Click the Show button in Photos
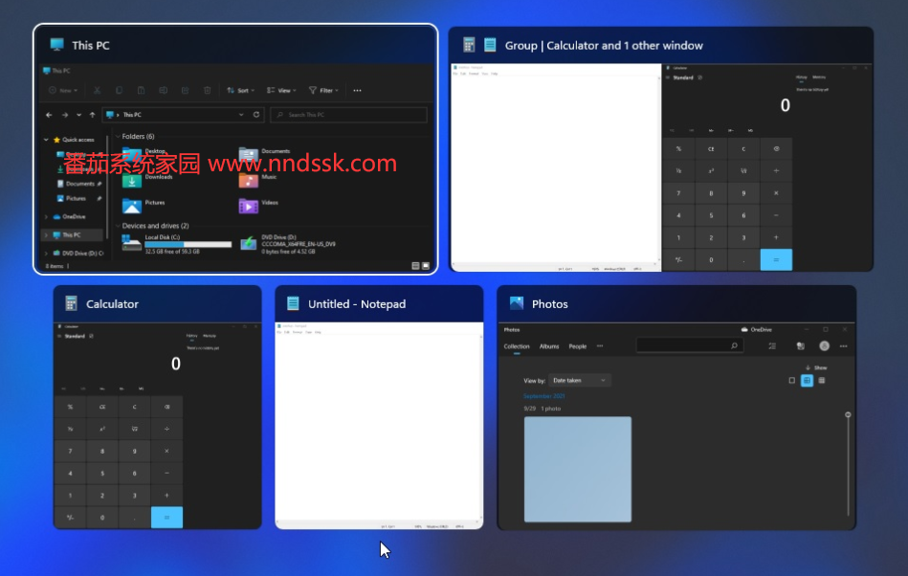908x576 pixels. click(x=816, y=367)
